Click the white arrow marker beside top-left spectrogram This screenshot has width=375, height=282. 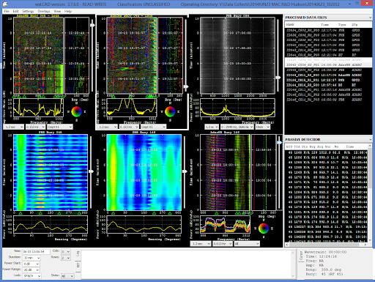pyautogui.click(x=92, y=25)
